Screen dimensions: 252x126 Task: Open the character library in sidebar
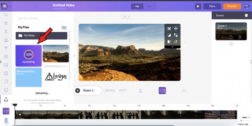[6, 31]
